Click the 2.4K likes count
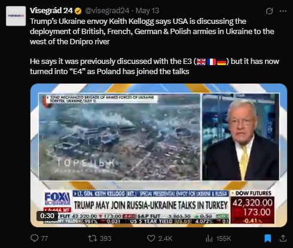The height and width of the screenshot is (248, 293). tap(165, 238)
